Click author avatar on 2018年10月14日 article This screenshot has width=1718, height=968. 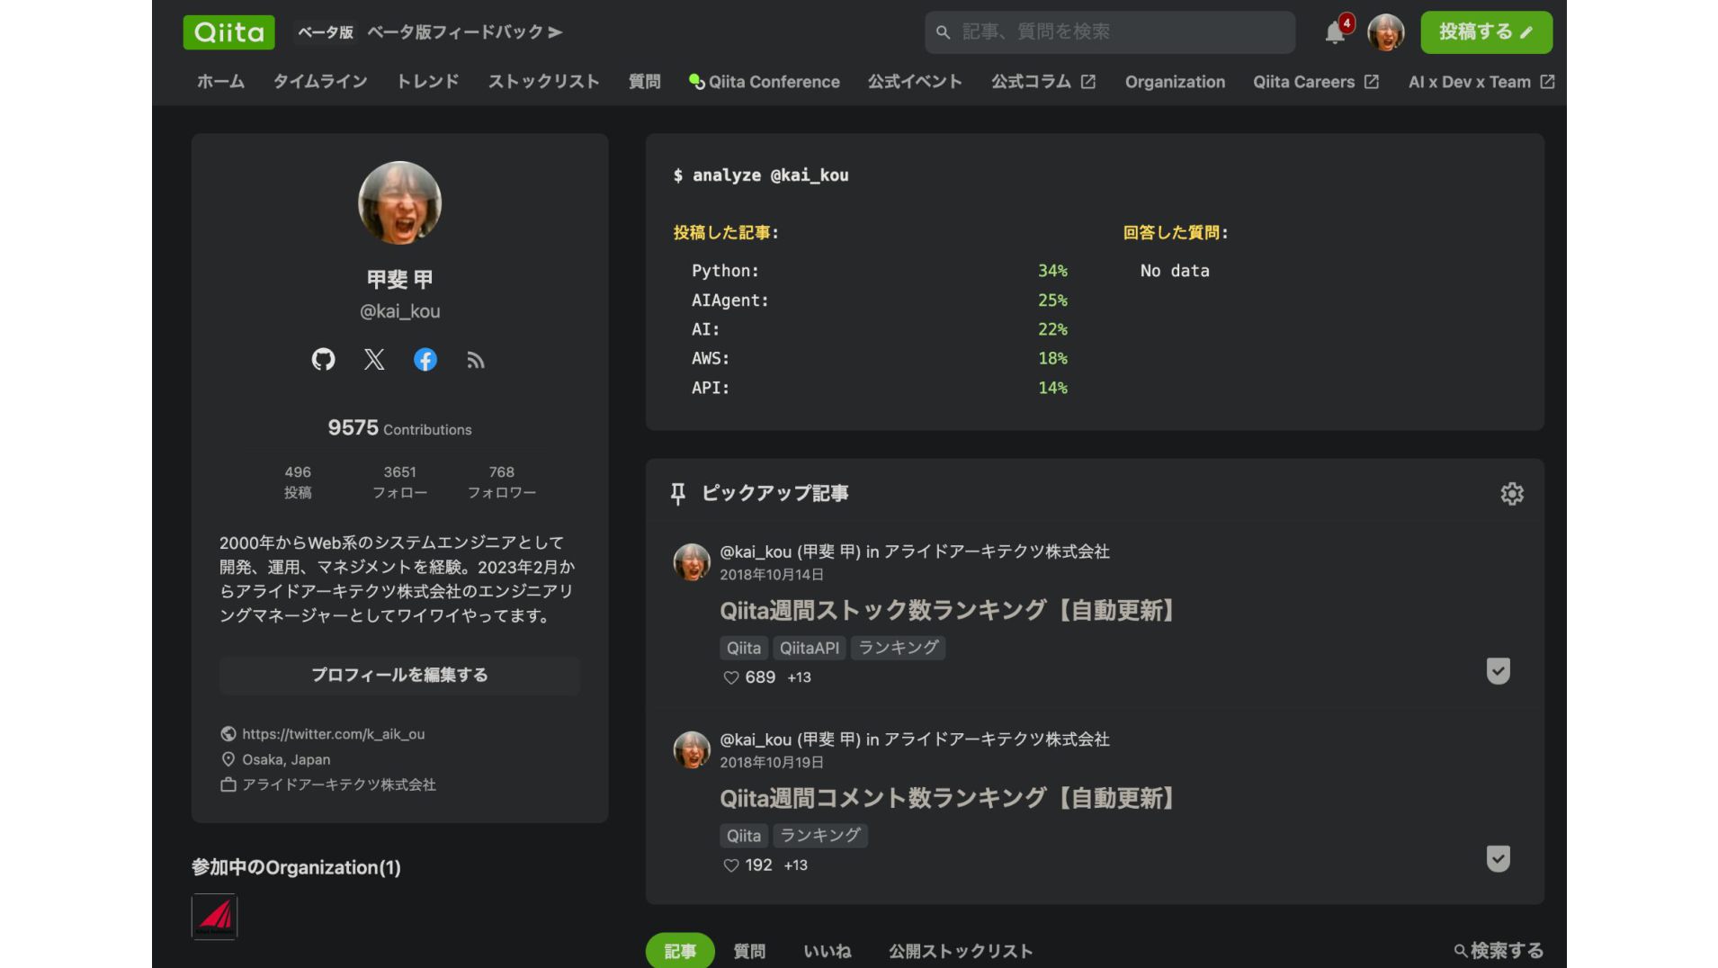coord(692,562)
